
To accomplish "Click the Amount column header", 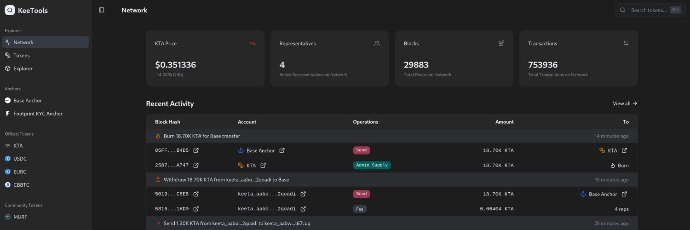I will pos(505,122).
